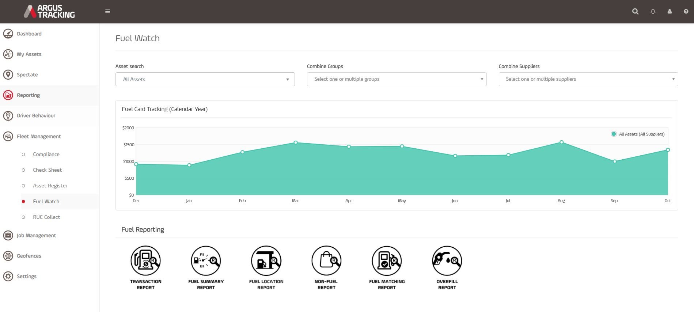Click the Transaction Report label
694x312 pixels.
[145, 285]
